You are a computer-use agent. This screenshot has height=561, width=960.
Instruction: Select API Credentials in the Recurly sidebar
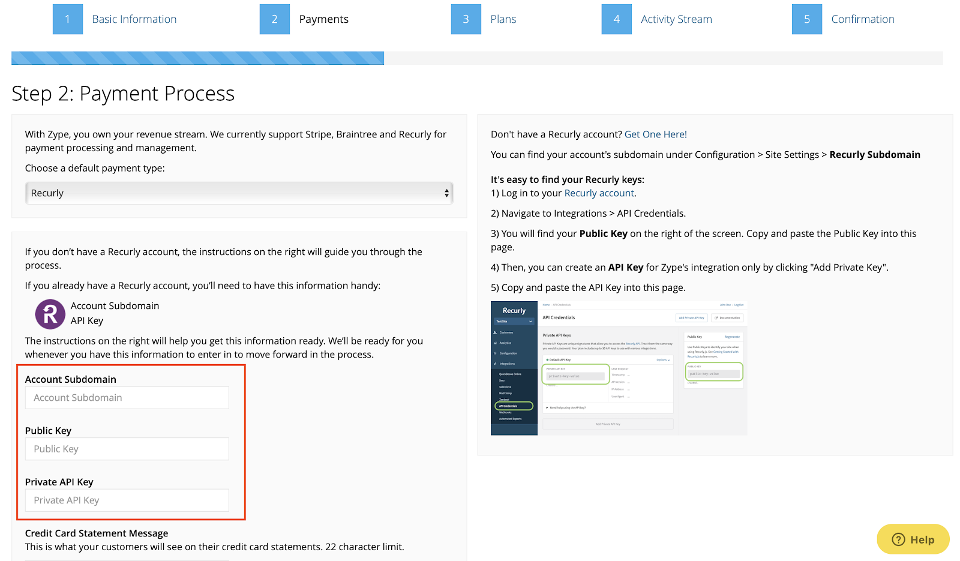click(x=508, y=406)
